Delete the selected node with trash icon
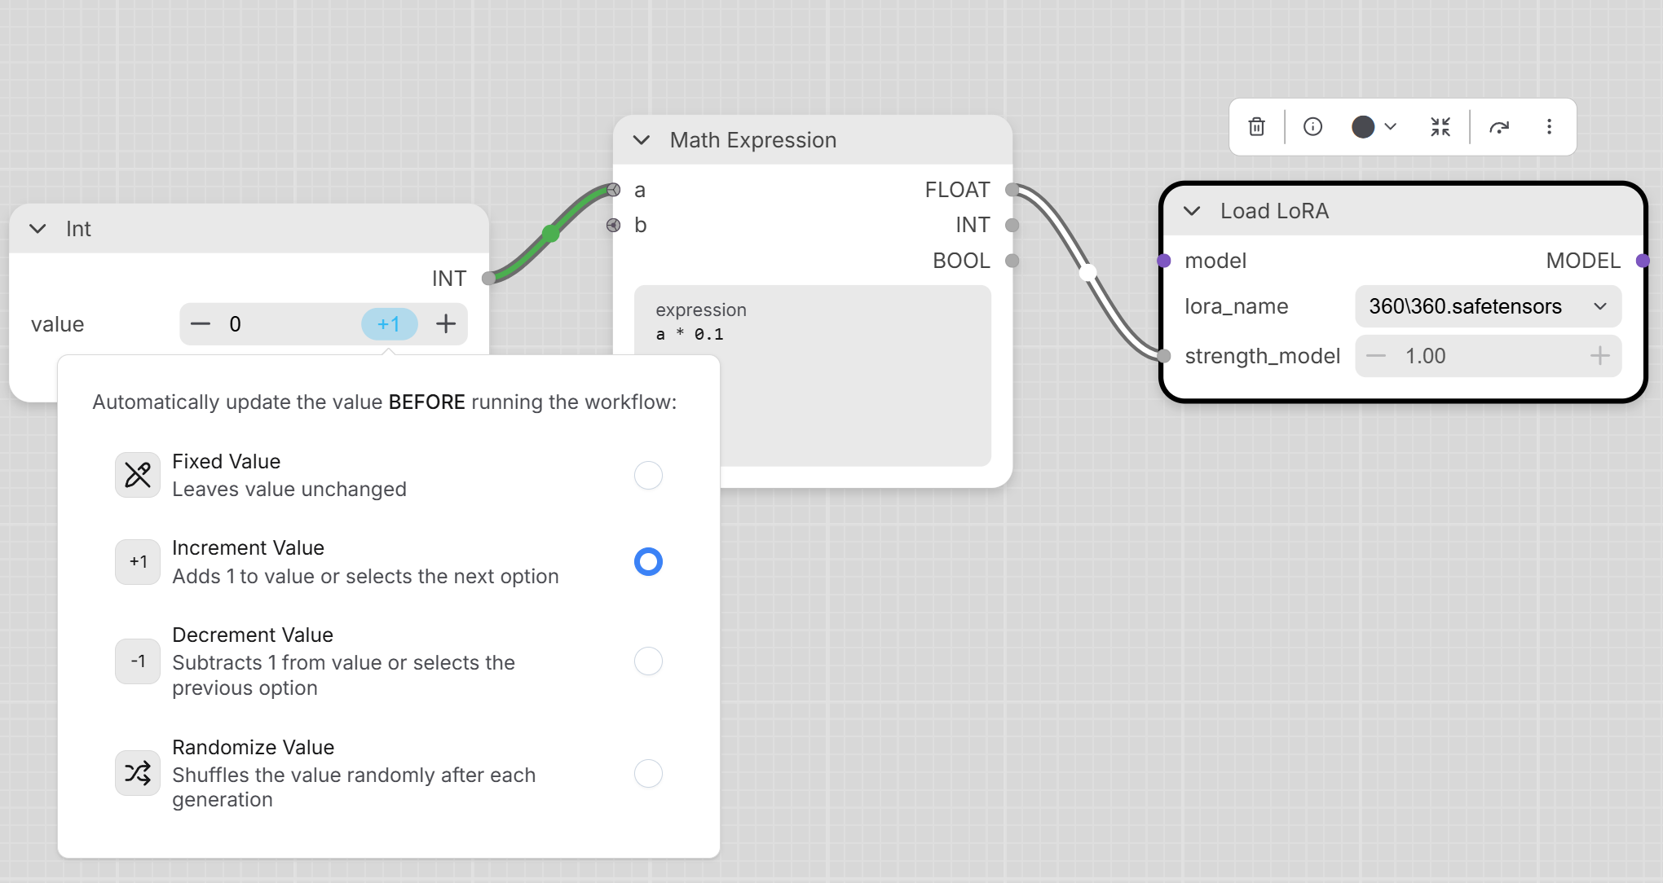 [x=1256, y=126]
